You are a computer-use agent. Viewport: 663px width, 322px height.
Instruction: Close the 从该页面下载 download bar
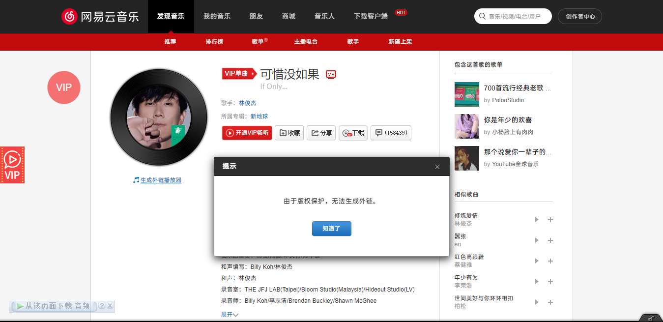110,306
